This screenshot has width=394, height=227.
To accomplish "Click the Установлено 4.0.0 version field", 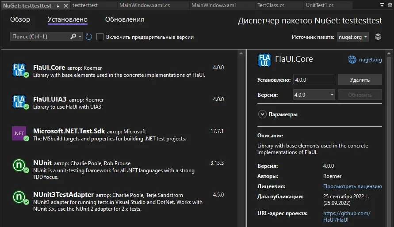I will click(x=314, y=80).
